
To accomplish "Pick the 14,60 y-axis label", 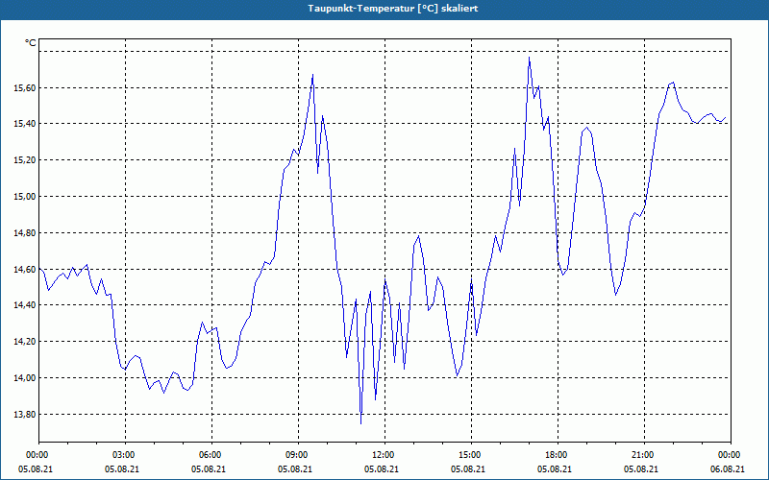I will pos(25,269).
